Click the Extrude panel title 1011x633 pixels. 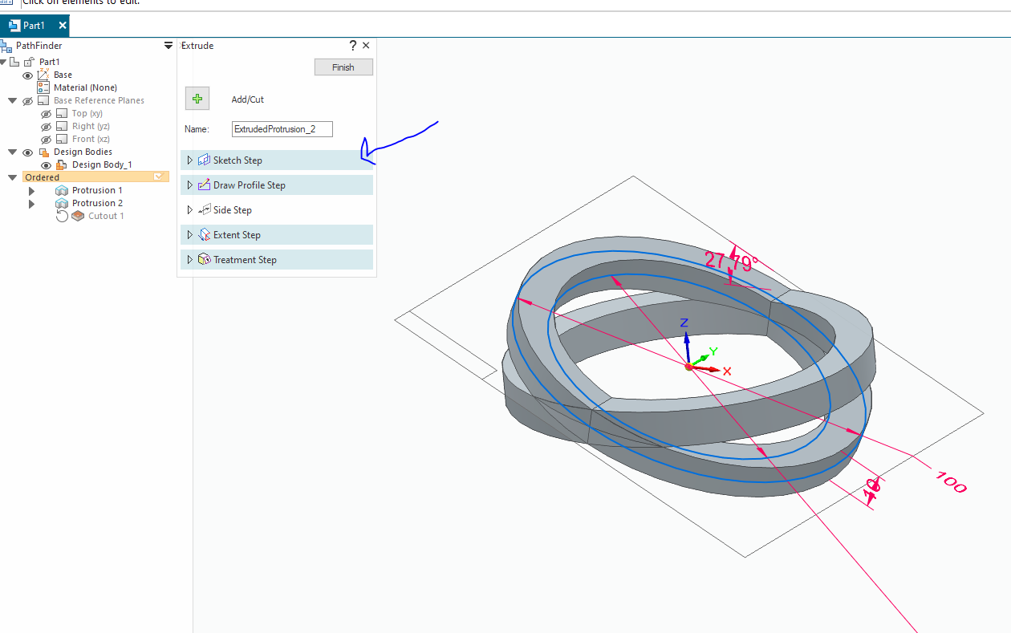click(x=197, y=46)
